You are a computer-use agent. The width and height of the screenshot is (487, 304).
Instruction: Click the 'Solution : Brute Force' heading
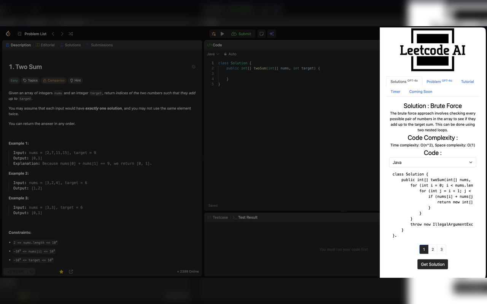(433, 106)
